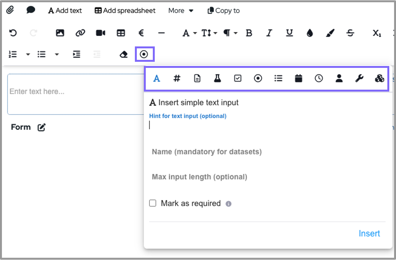Expand the ordered list style arrow
396x260 pixels.
click(x=28, y=54)
